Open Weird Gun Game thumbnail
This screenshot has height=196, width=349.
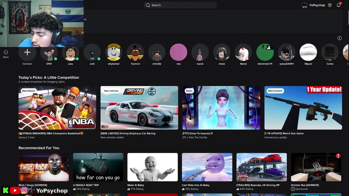point(303,108)
